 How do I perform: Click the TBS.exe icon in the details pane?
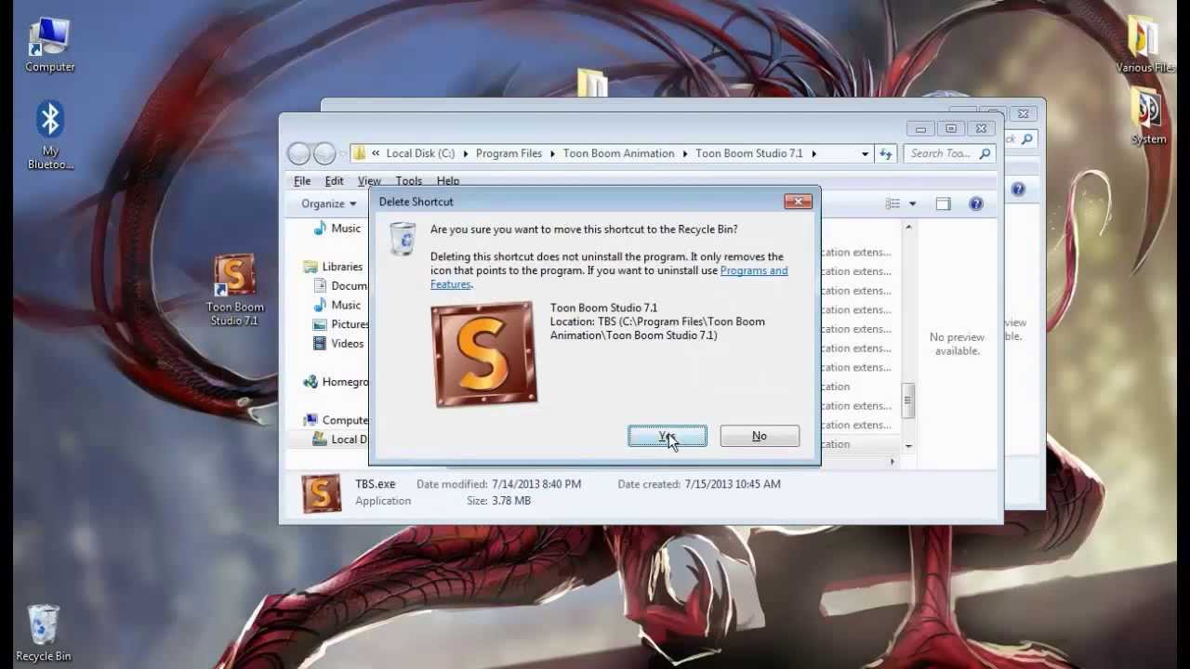(322, 493)
